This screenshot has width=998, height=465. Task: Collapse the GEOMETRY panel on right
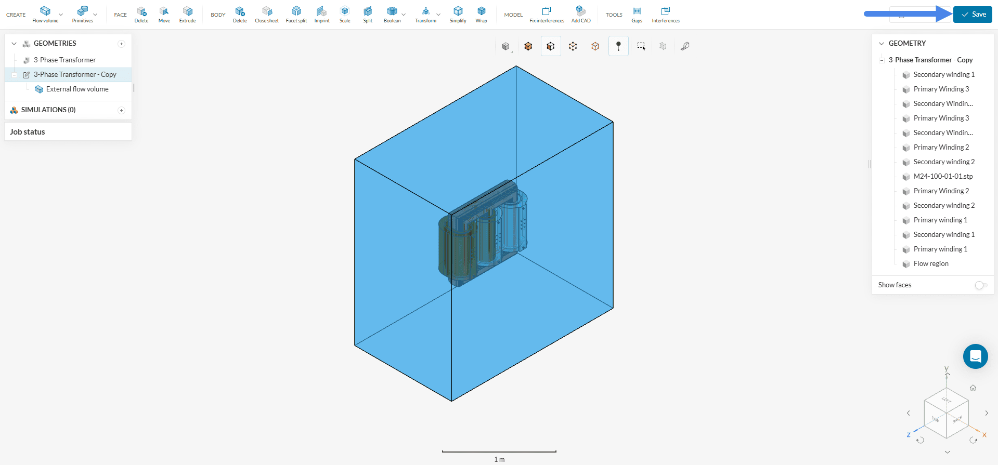click(882, 44)
